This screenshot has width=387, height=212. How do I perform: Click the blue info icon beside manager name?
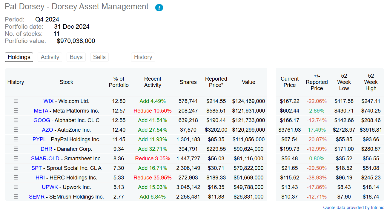coord(159,8)
